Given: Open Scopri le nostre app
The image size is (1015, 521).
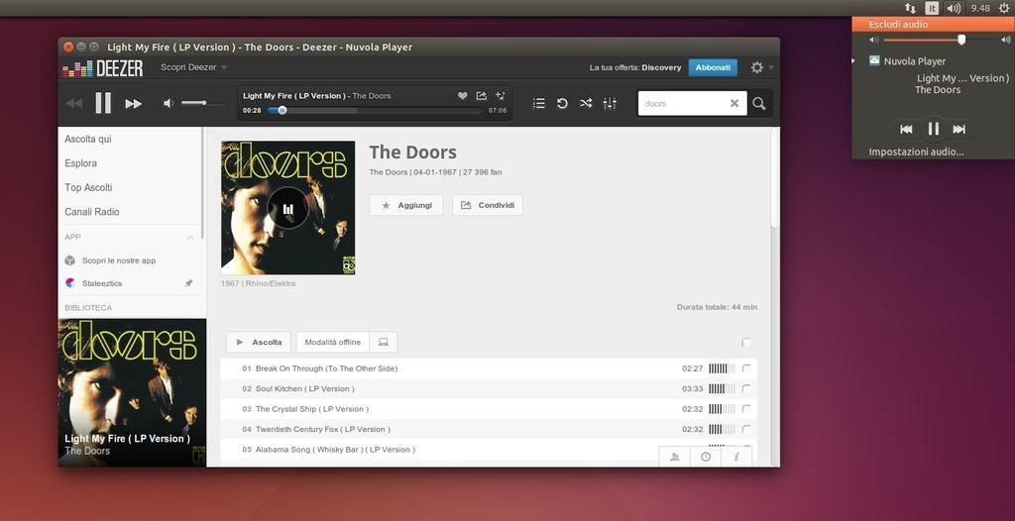Looking at the screenshot, I should [119, 260].
